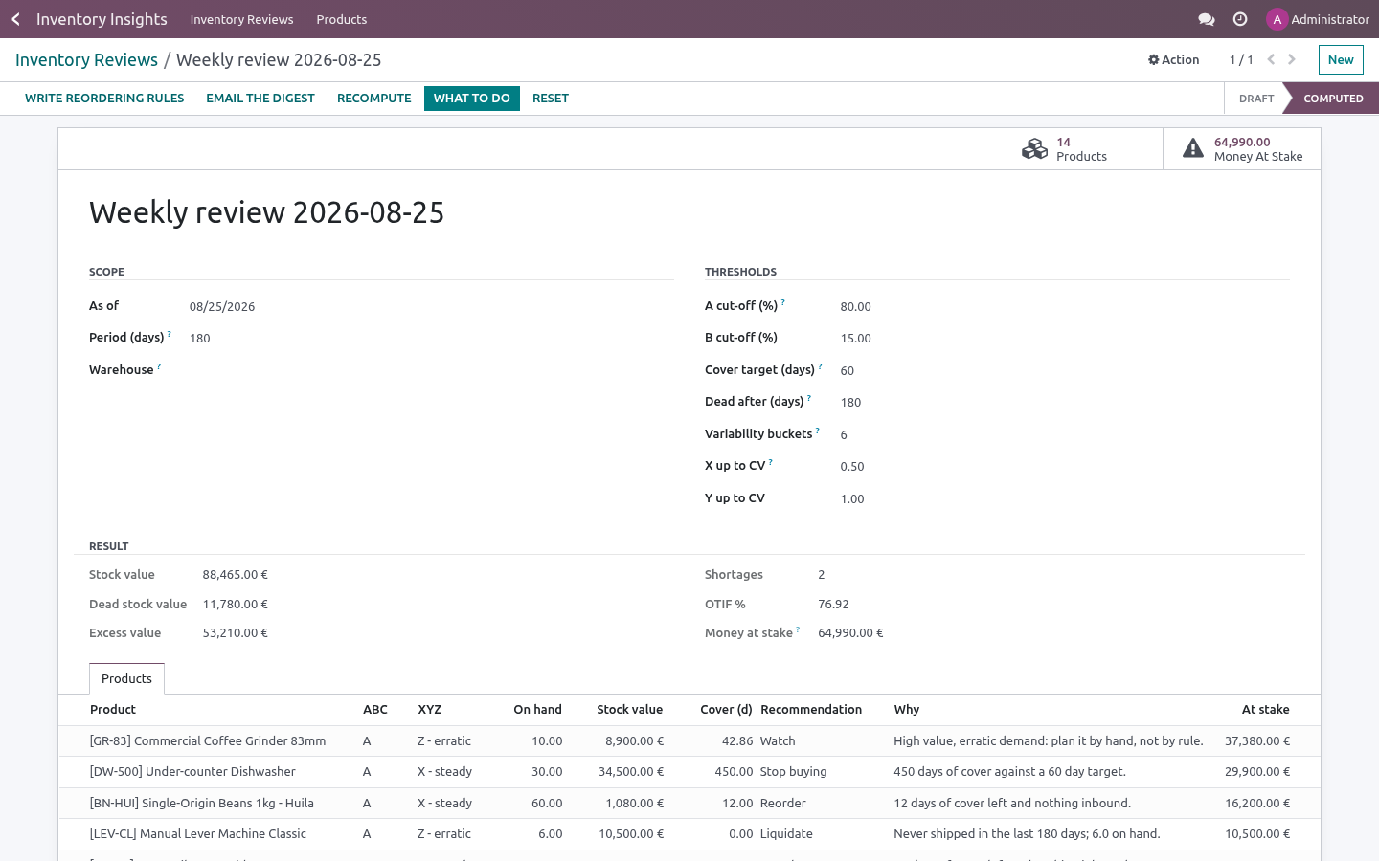Open the activities clock icon

pyautogui.click(x=1240, y=19)
